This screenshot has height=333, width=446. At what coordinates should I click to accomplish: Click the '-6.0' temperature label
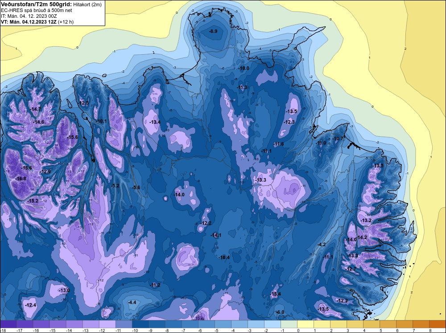click(x=280, y=312)
